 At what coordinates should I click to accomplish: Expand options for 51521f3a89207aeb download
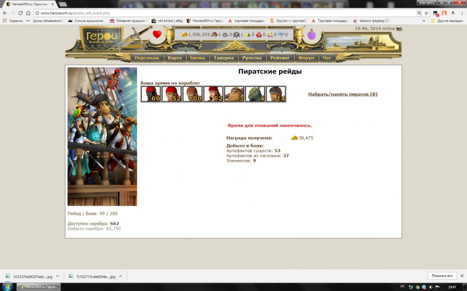[x=58, y=277]
